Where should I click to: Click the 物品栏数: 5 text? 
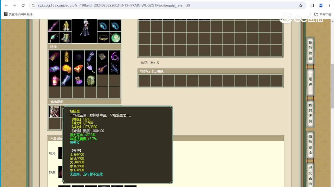pos(150,63)
